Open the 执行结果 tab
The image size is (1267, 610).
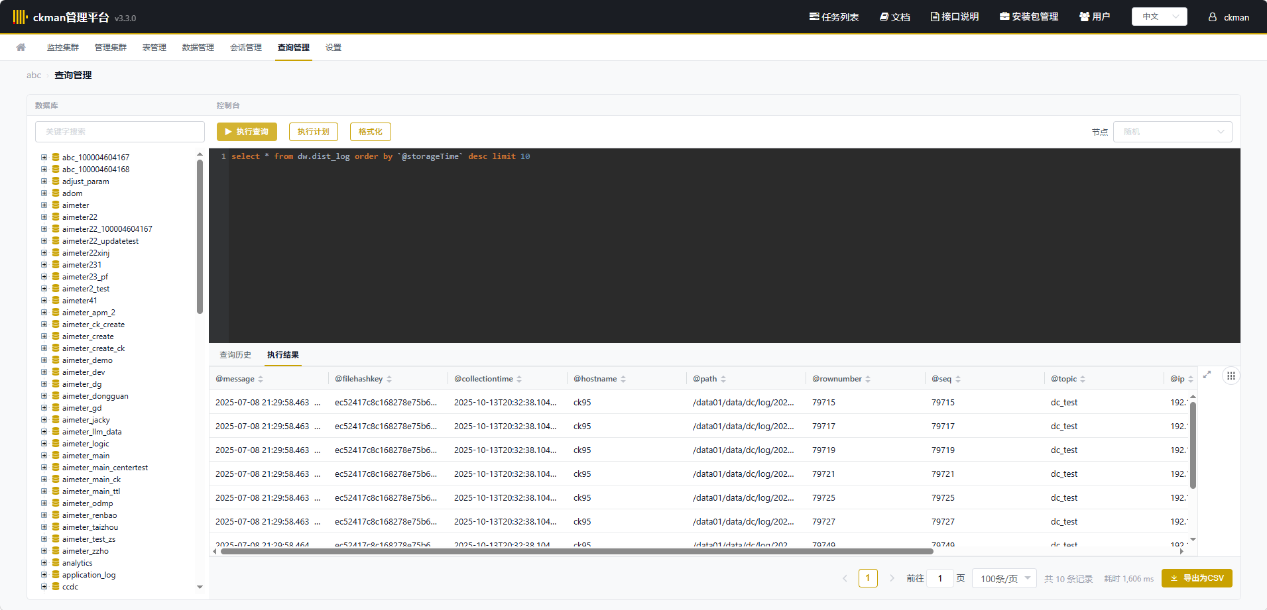(283, 355)
